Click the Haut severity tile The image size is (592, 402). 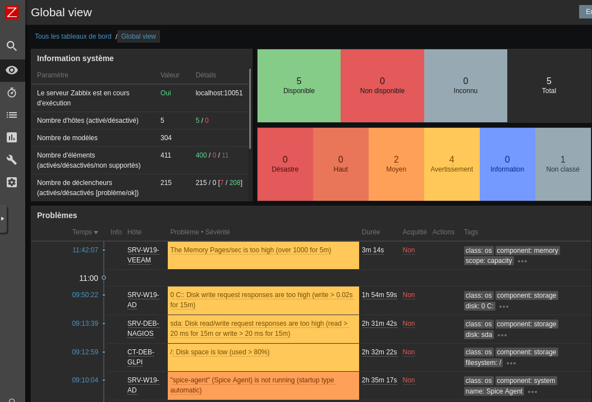click(x=341, y=164)
